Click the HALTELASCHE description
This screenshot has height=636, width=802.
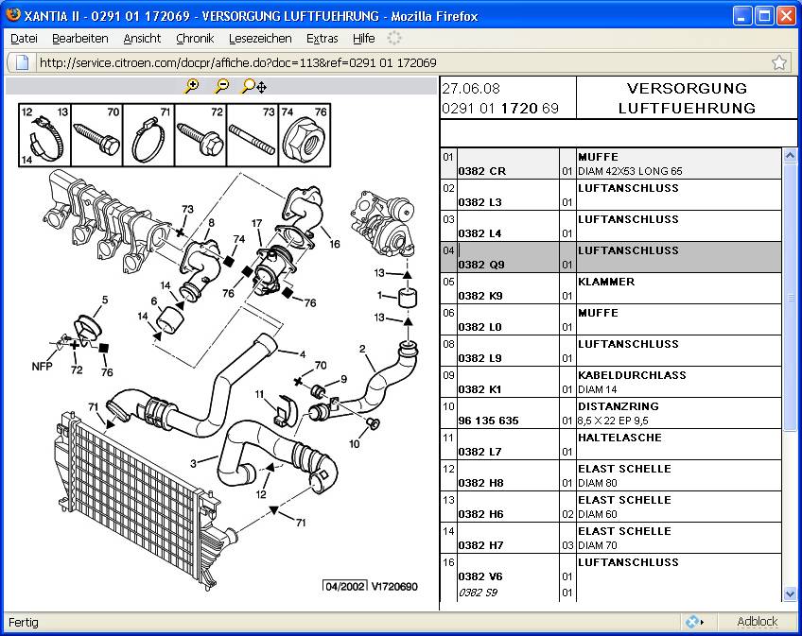tap(619, 438)
